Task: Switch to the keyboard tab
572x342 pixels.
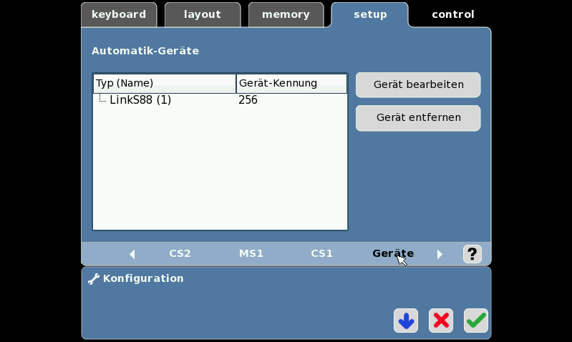Action: tap(119, 14)
